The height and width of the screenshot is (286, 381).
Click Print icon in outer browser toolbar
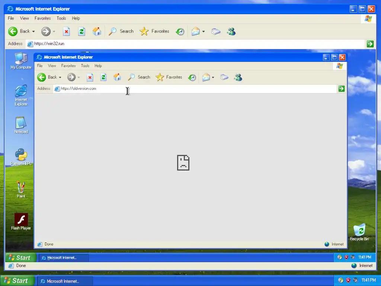click(x=215, y=31)
